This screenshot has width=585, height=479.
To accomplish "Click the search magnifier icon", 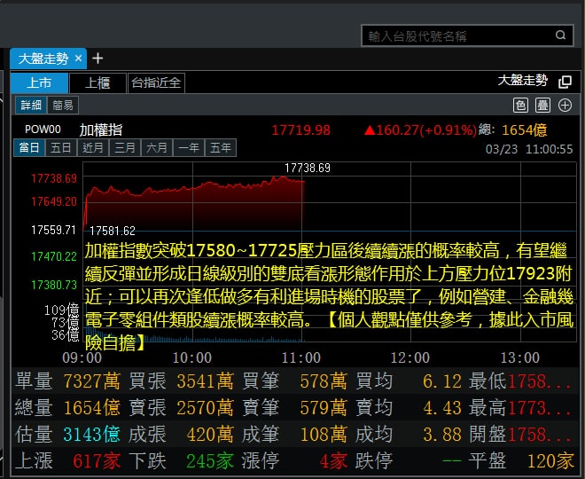I will pyautogui.click(x=562, y=35).
